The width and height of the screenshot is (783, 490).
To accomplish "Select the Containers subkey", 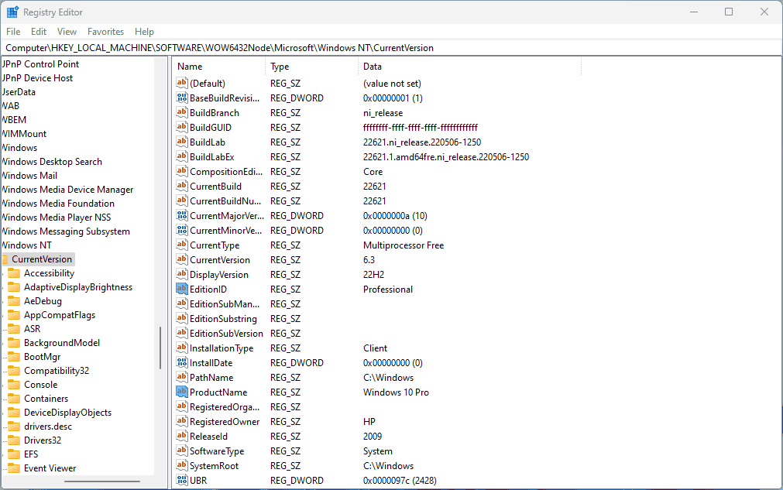I will 46,399.
